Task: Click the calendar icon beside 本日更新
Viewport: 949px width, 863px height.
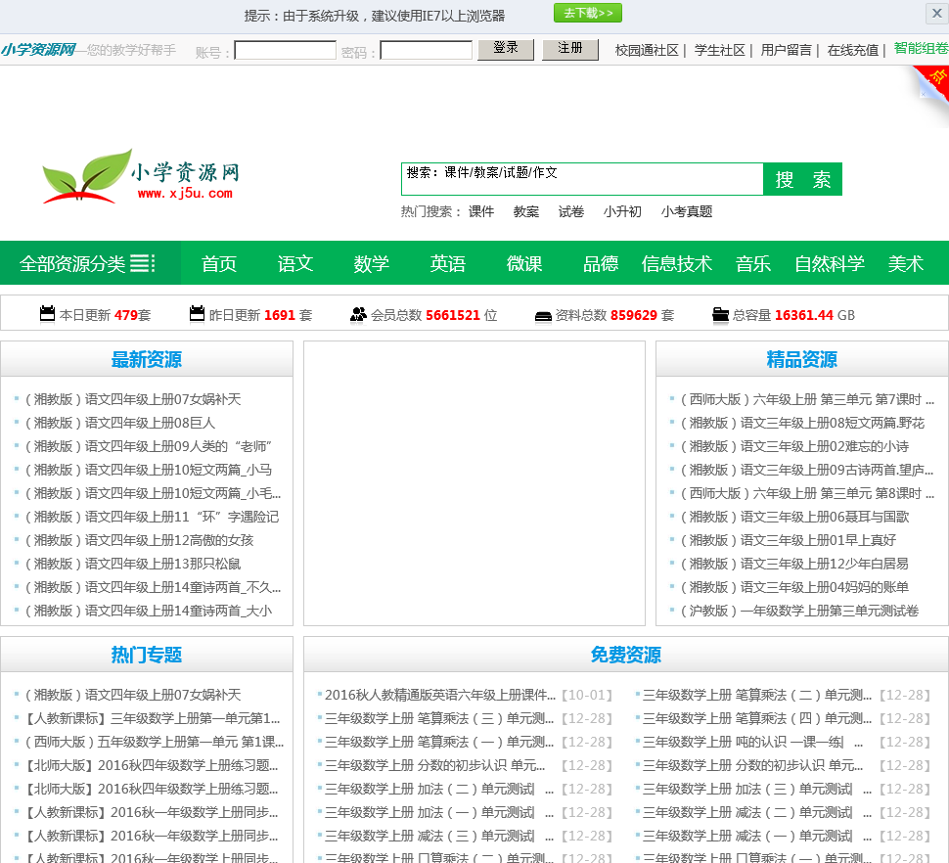Action: [47, 314]
